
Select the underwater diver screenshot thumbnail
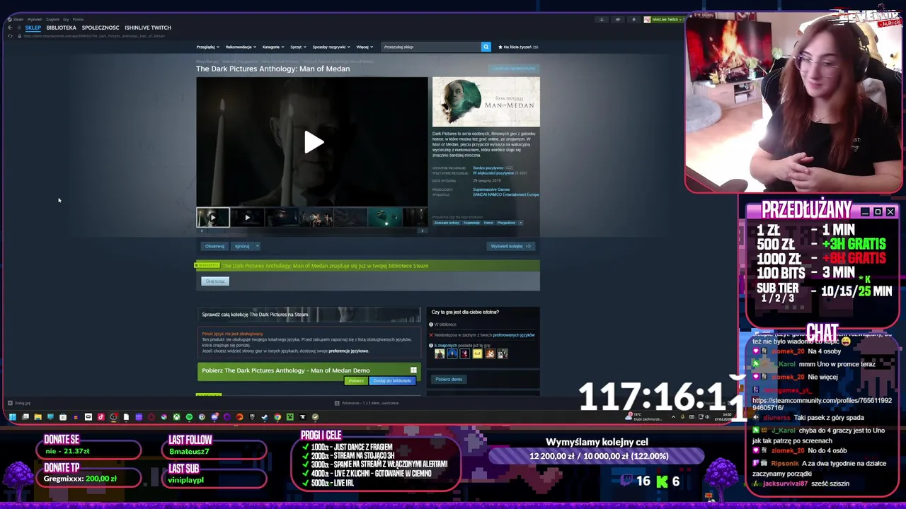tap(385, 217)
